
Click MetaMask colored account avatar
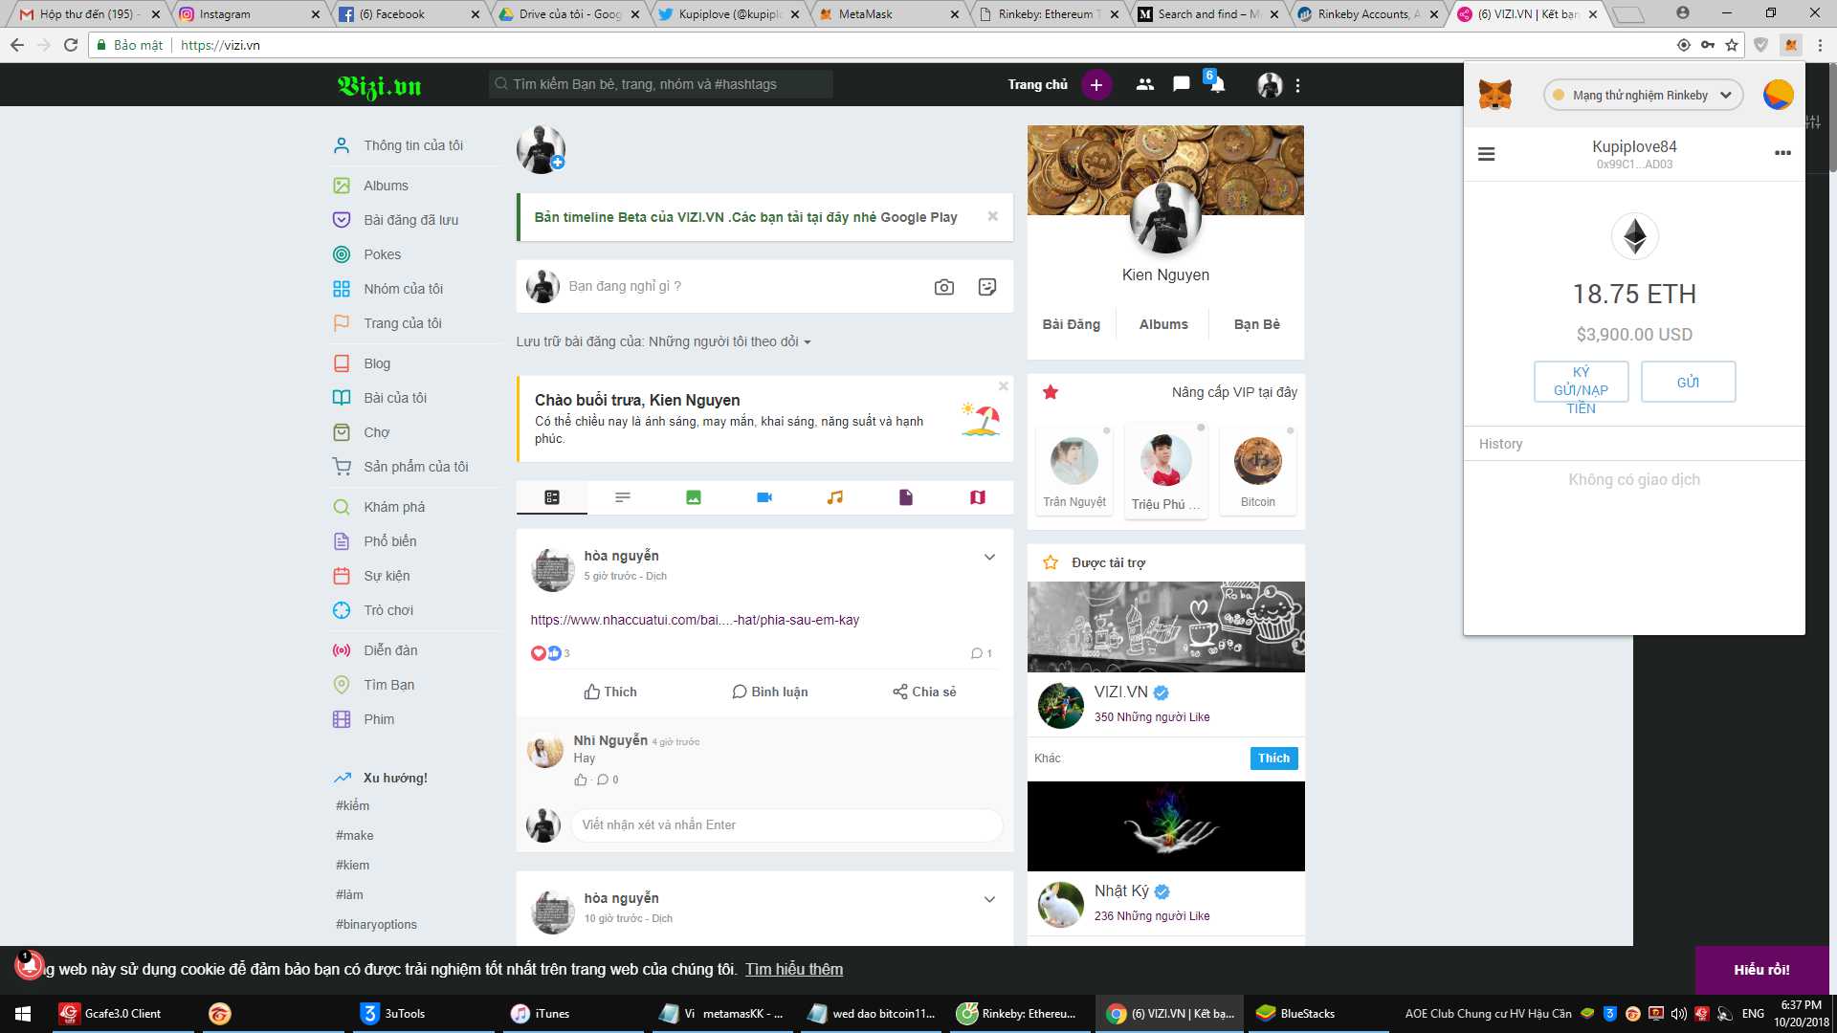coord(1778,95)
